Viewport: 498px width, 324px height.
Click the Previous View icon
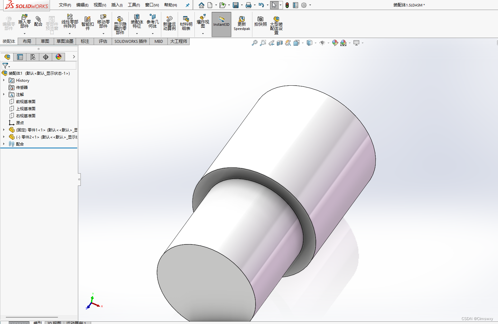pos(271,43)
